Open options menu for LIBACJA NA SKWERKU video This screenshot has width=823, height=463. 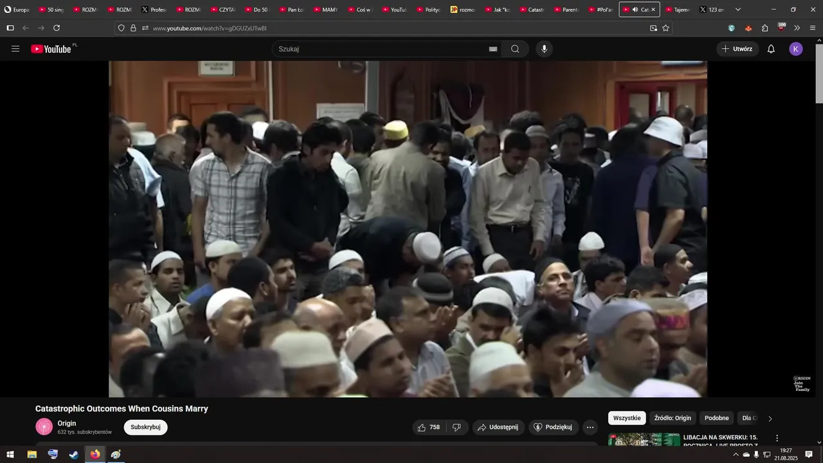[x=777, y=438]
